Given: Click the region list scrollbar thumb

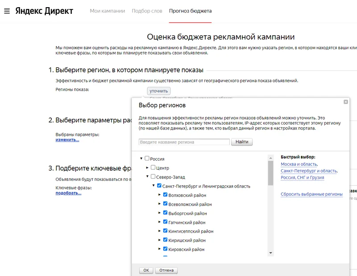Looking at the screenshot, I should tap(270, 173).
